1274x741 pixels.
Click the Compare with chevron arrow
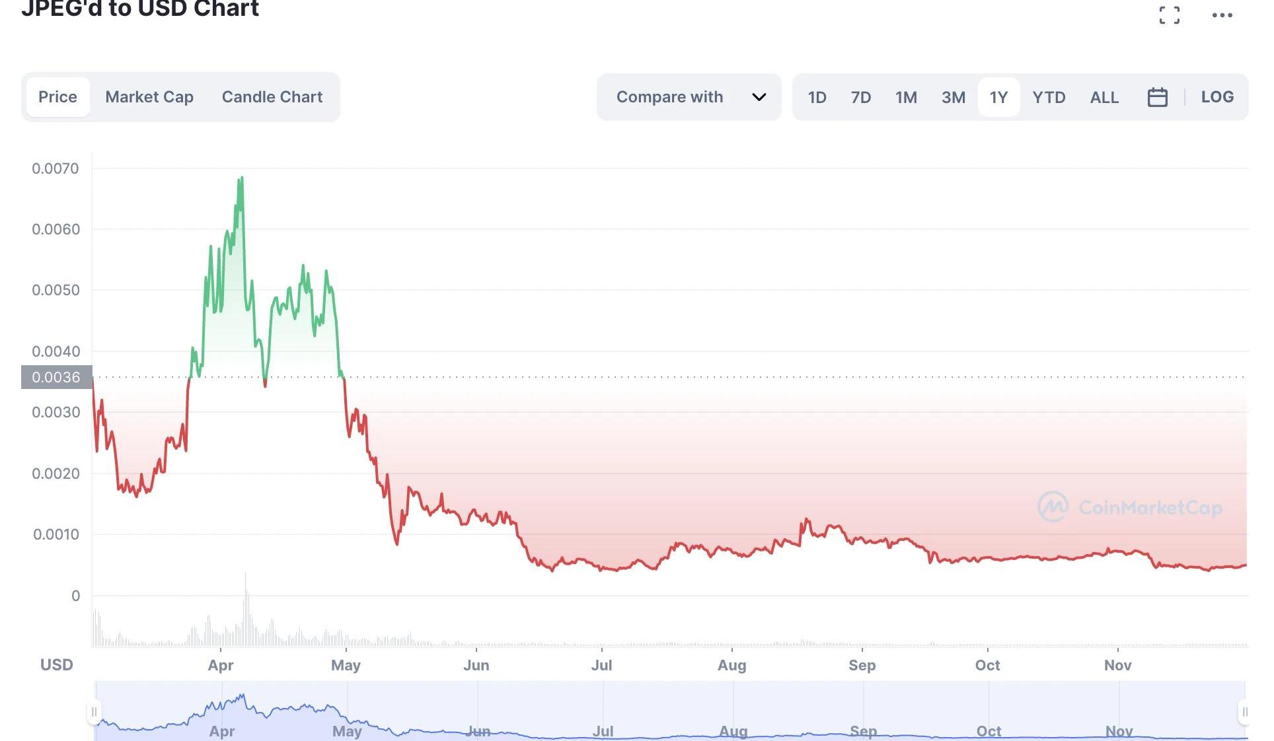(759, 97)
